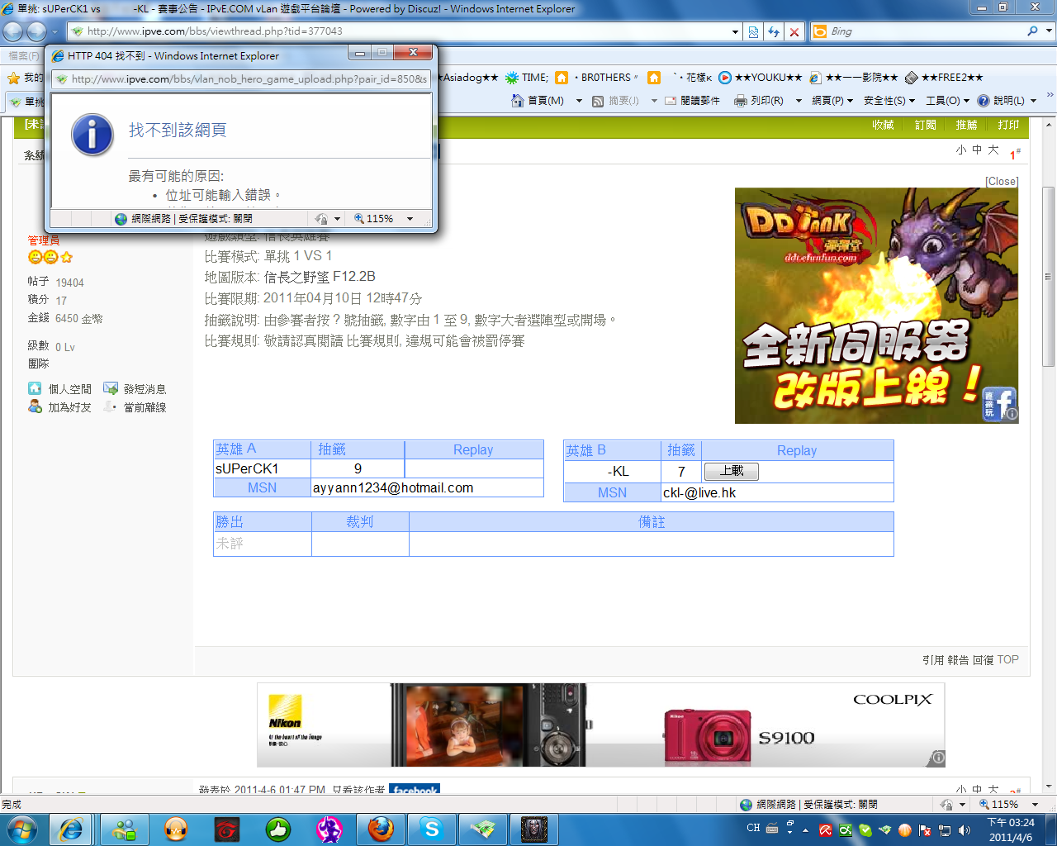Click the 報告 report link
Viewport: 1057px width, 846px height.
pyautogui.click(x=958, y=660)
